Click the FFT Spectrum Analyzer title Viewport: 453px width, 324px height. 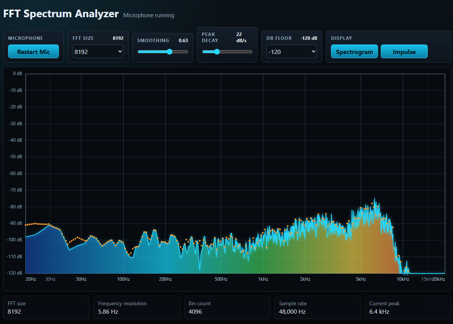[x=61, y=14]
